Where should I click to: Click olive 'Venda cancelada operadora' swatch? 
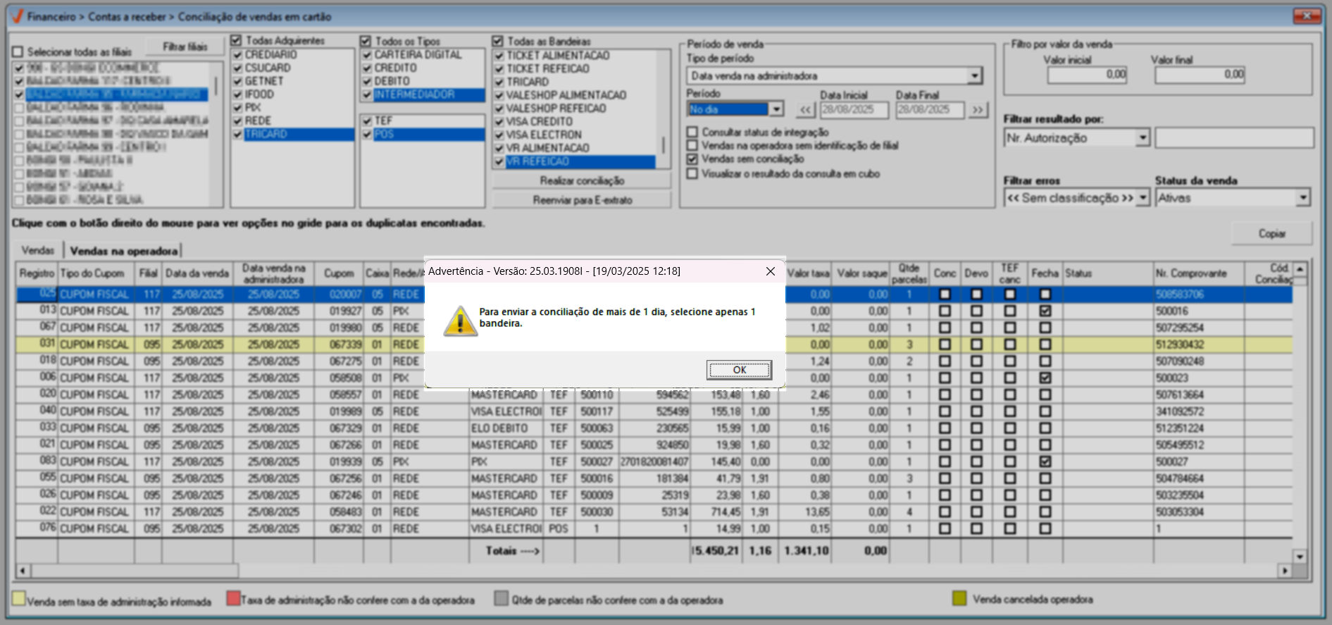pyautogui.click(x=959, y=598)
